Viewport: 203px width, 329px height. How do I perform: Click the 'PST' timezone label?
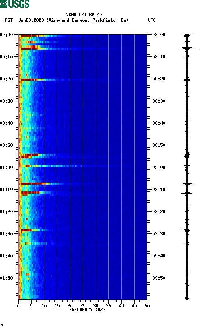click(x=9, y=20)
